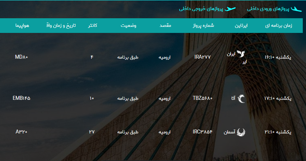Click زمان برنامه ای column header
Image resolution: width=306 pixels, height=161 pixels.
tap(278, 25)
